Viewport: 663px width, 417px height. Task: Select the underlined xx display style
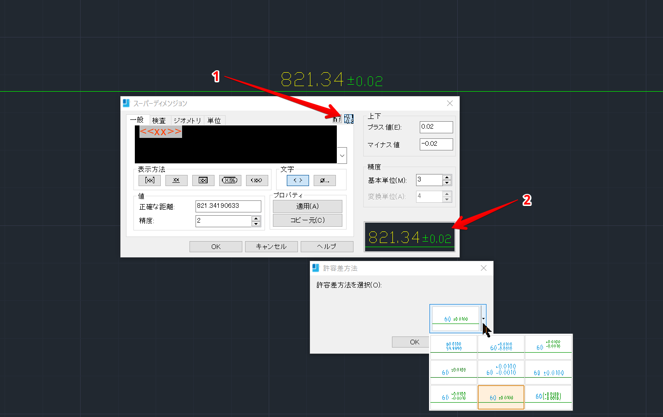[176, 180]
